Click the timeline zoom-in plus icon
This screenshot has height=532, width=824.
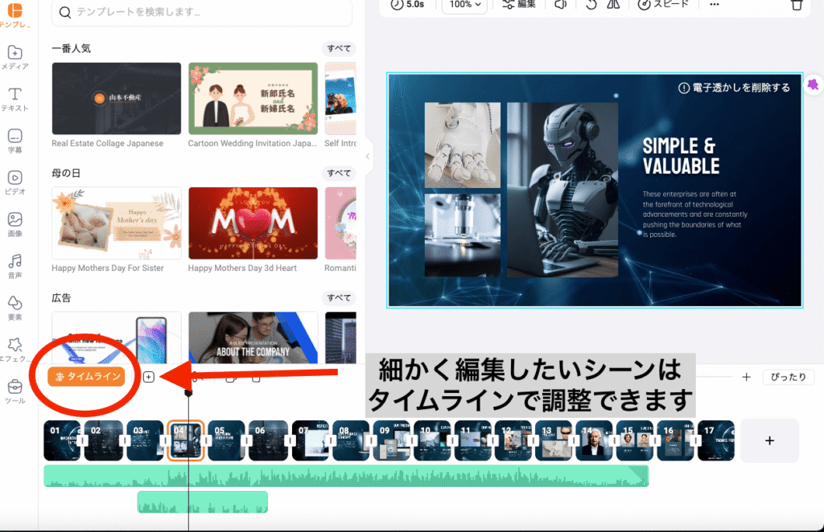coord(746,377)
